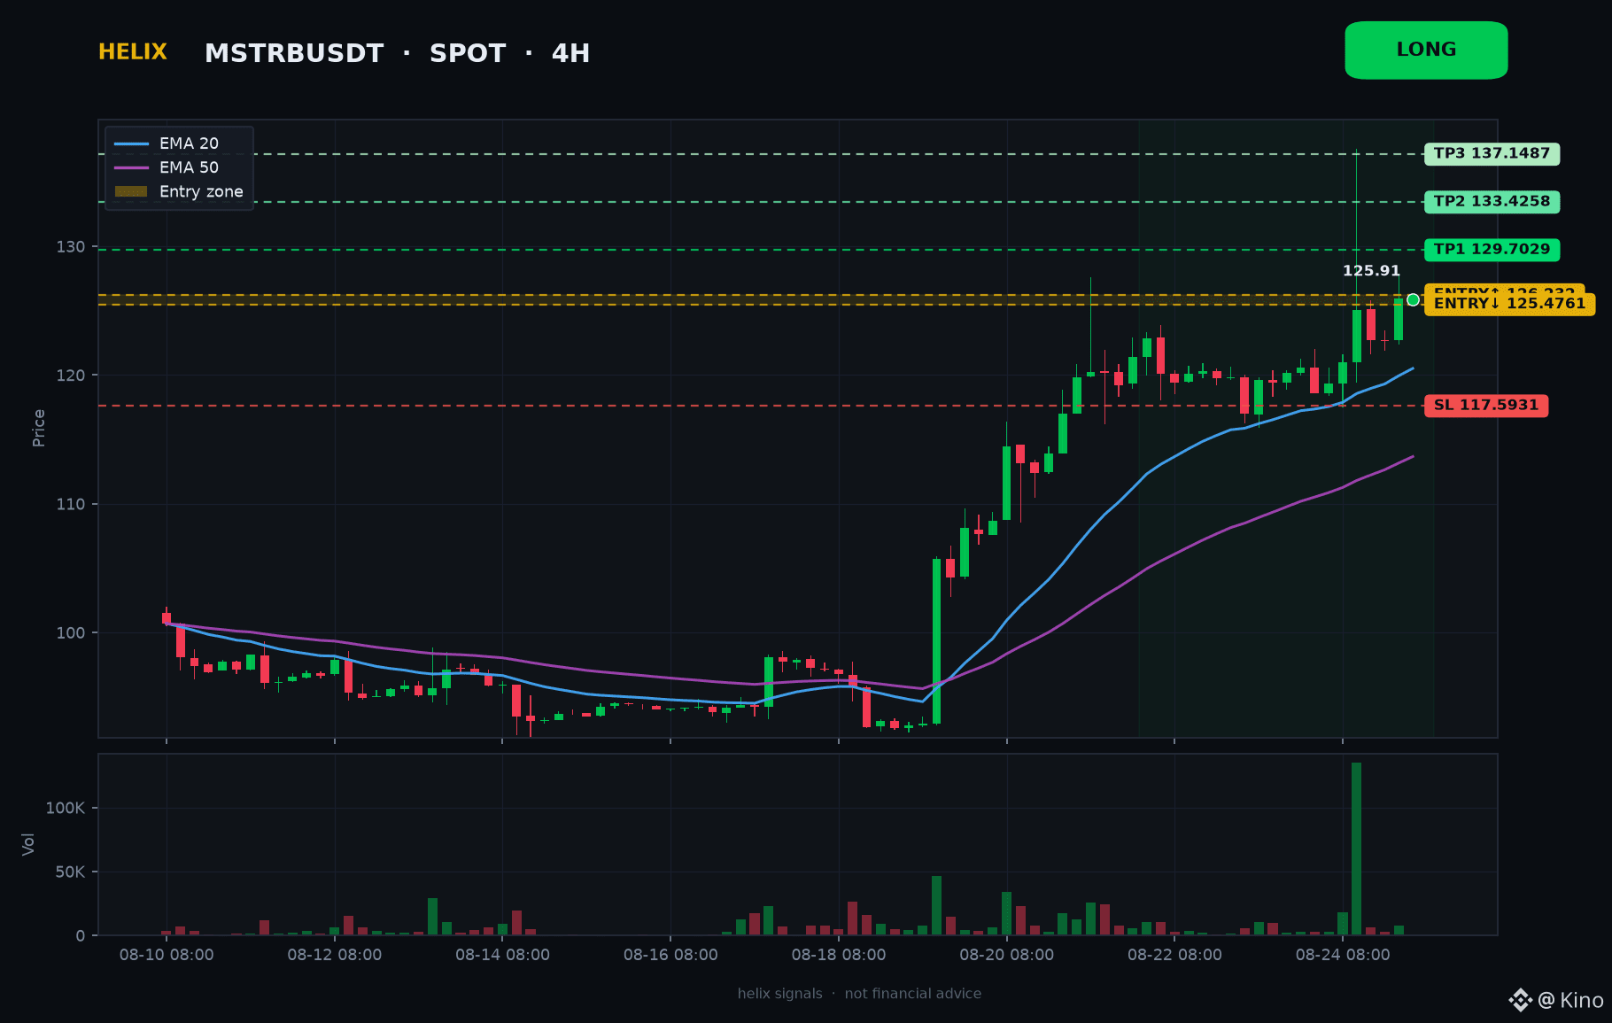The width and height of the screenshot is (1612, 1023).
Task: Click the helix signals disclaimer text
Action: point(859,994)
